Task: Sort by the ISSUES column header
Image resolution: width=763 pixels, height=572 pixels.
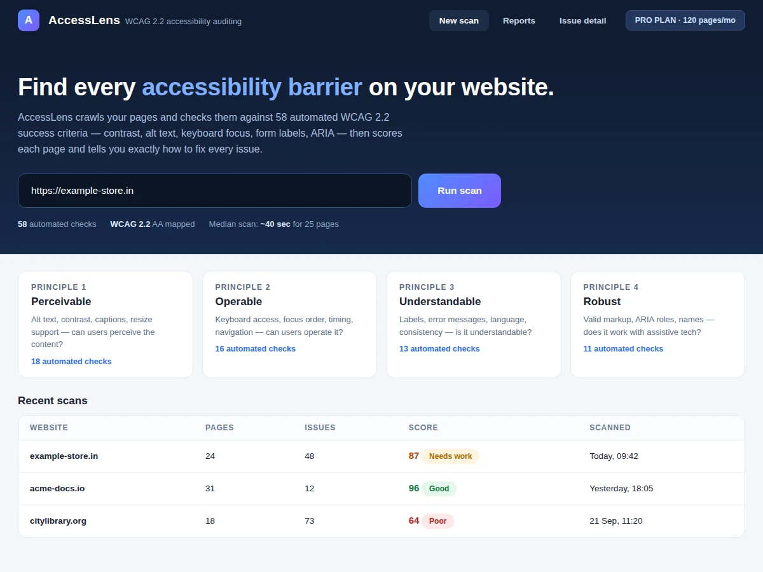Action: 320,428
